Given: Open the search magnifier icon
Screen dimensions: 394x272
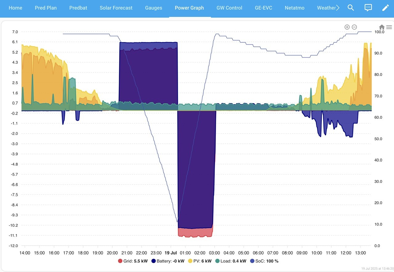Looking at the screenshot, I should [x=351, y=8].
